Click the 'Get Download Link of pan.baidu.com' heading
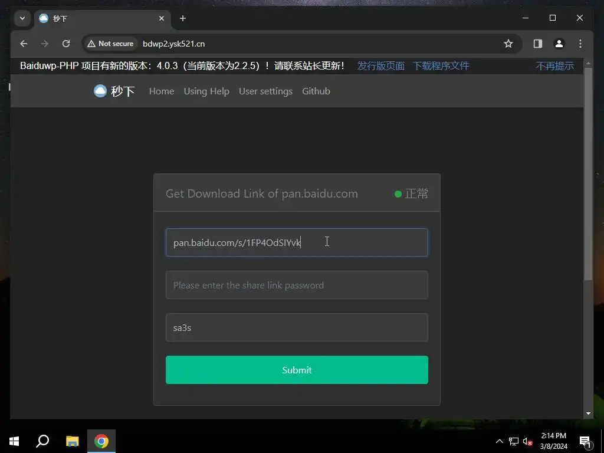 pos(261,193)
